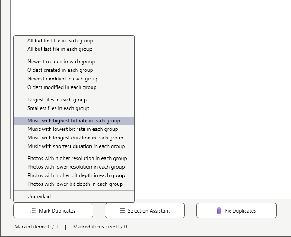Pick Photos with higher bit depth option
This screenshot has width=291, height=237.
(x=74, y=175)
